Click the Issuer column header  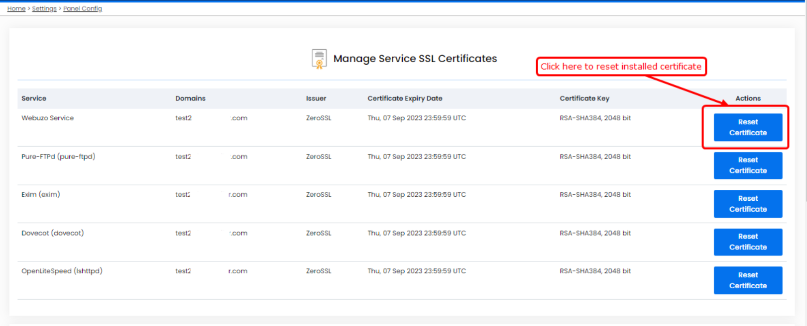316,98
